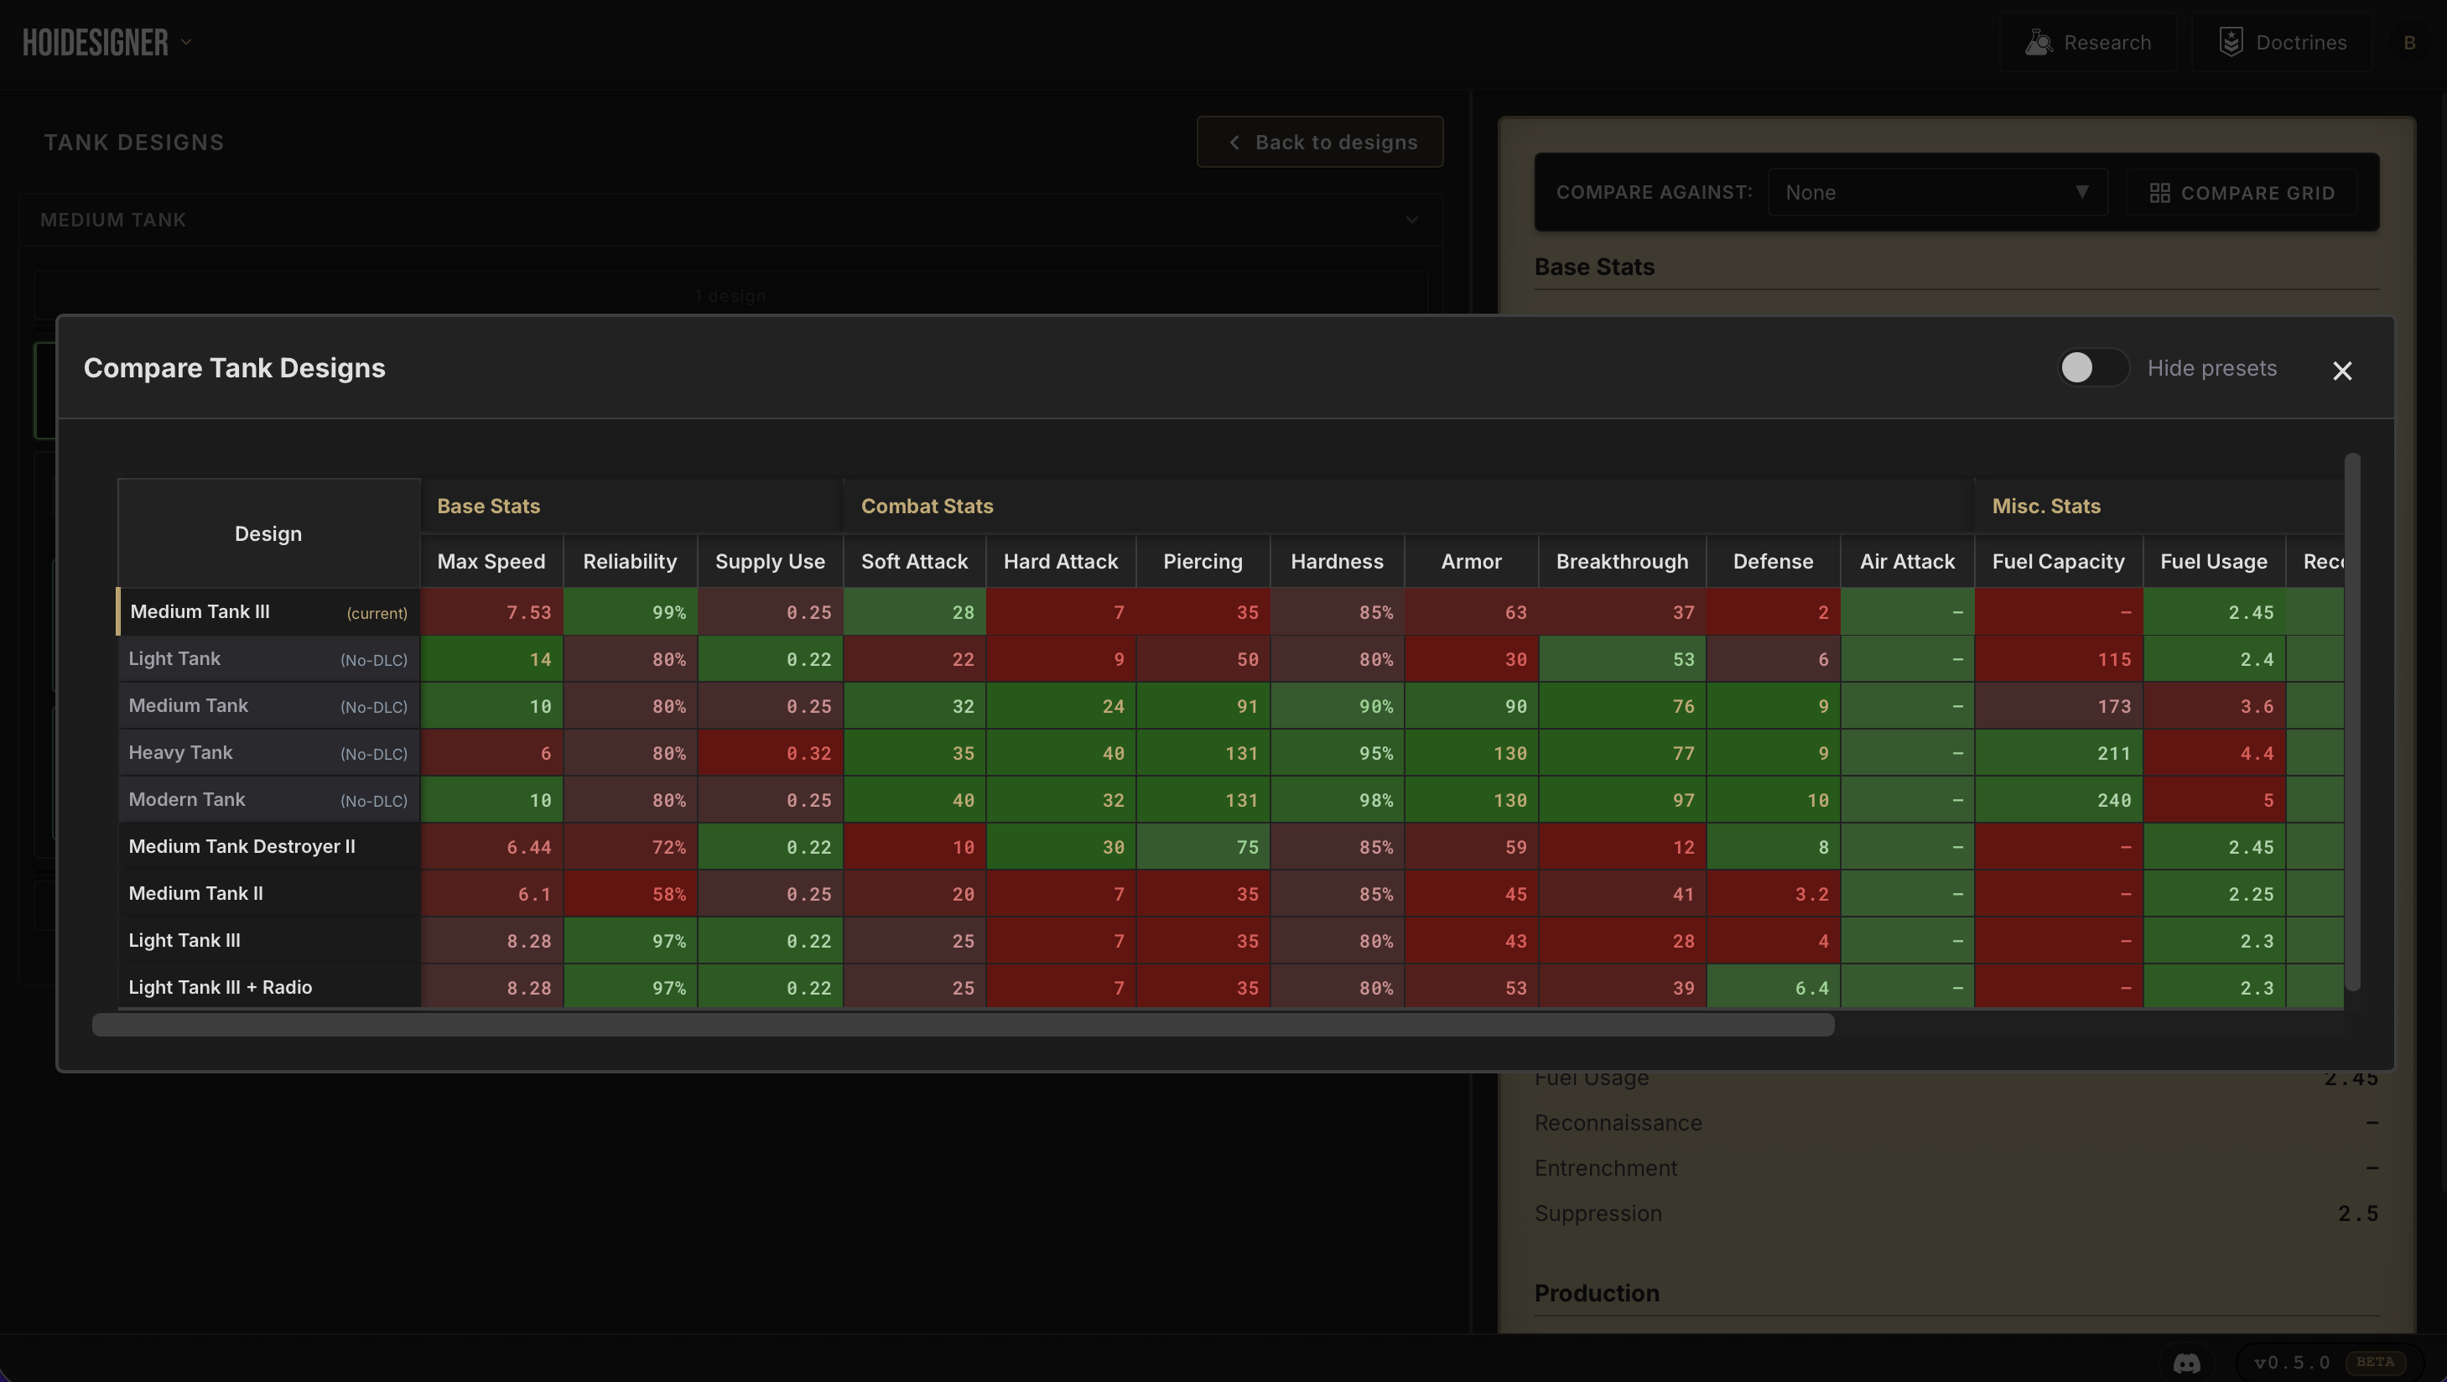The height and width of the screenshot is (1382, 2447).
Task: Click the Compare Grid icon
Action: pyautogui.click(x=2159, y=193)
